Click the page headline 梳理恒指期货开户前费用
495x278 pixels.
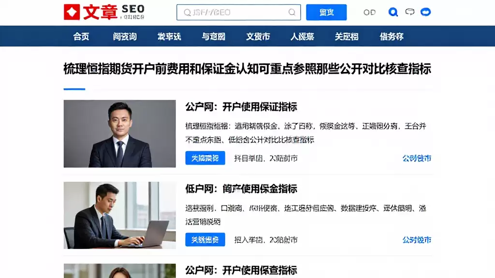[247, 69]
